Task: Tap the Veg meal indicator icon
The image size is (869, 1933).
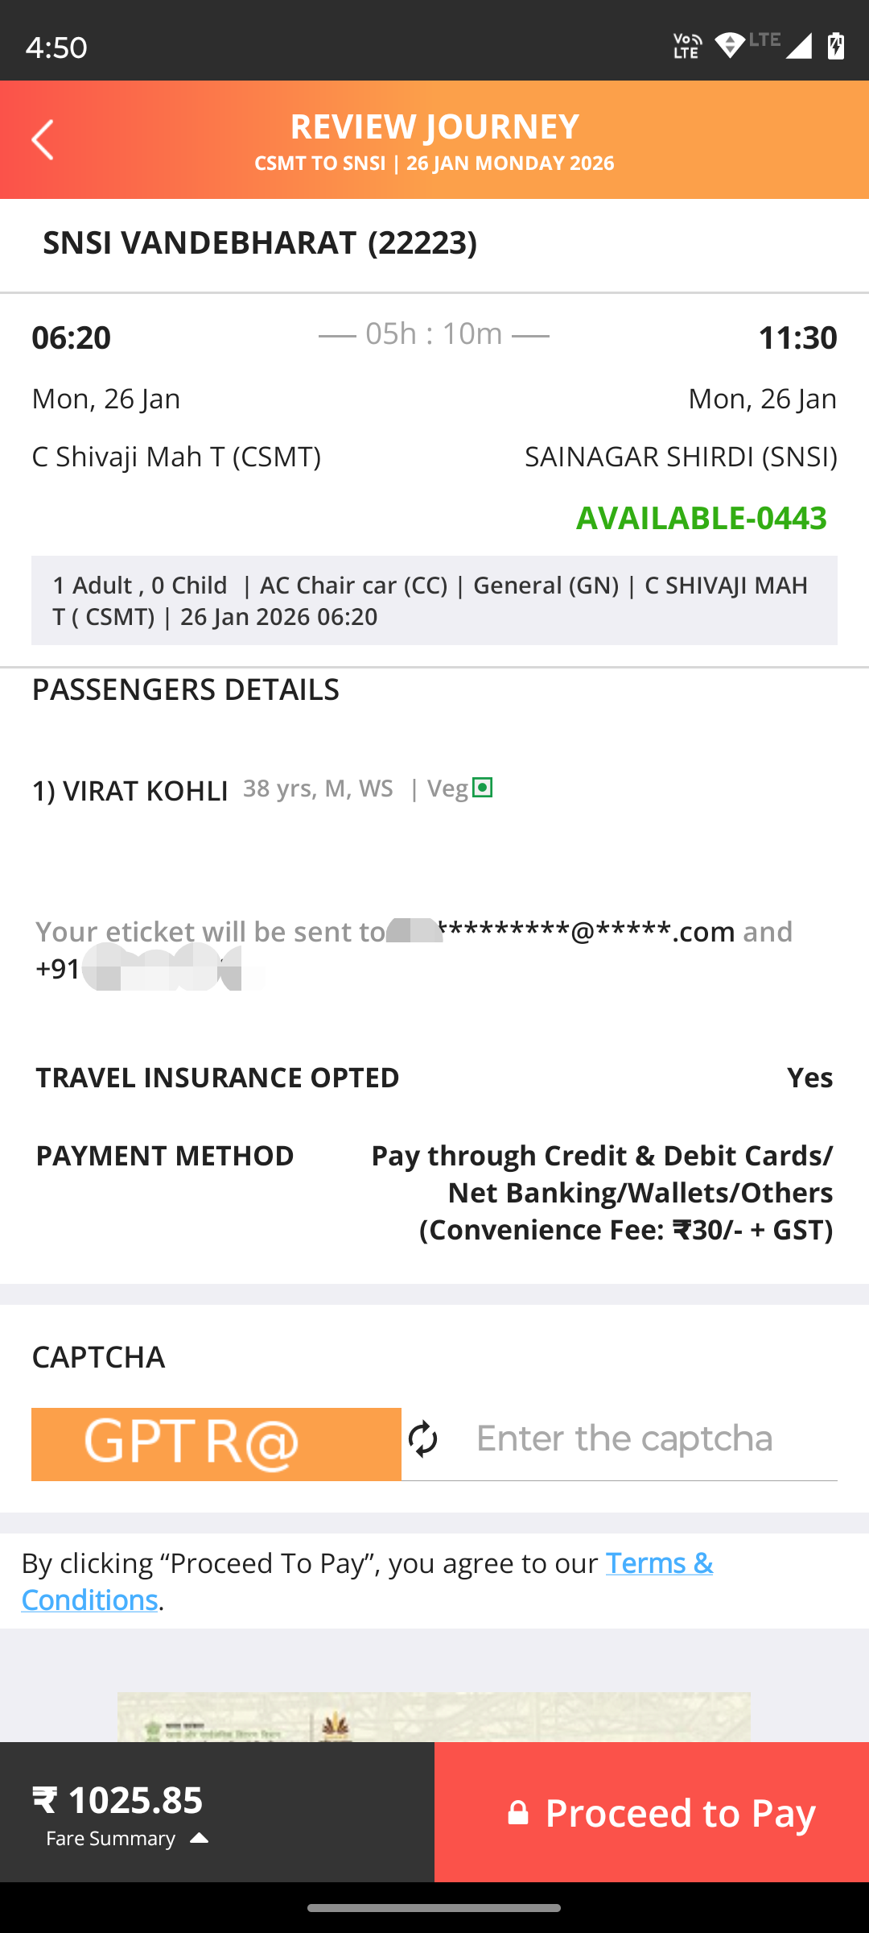Action: [482, 788]
